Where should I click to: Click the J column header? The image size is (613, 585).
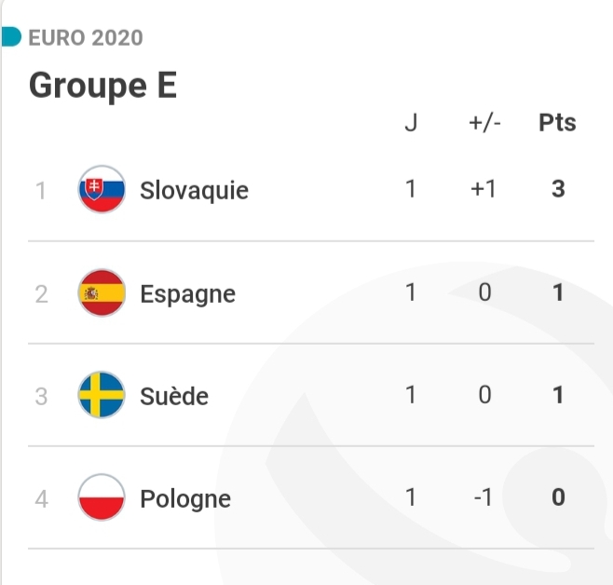click(411, 122)
